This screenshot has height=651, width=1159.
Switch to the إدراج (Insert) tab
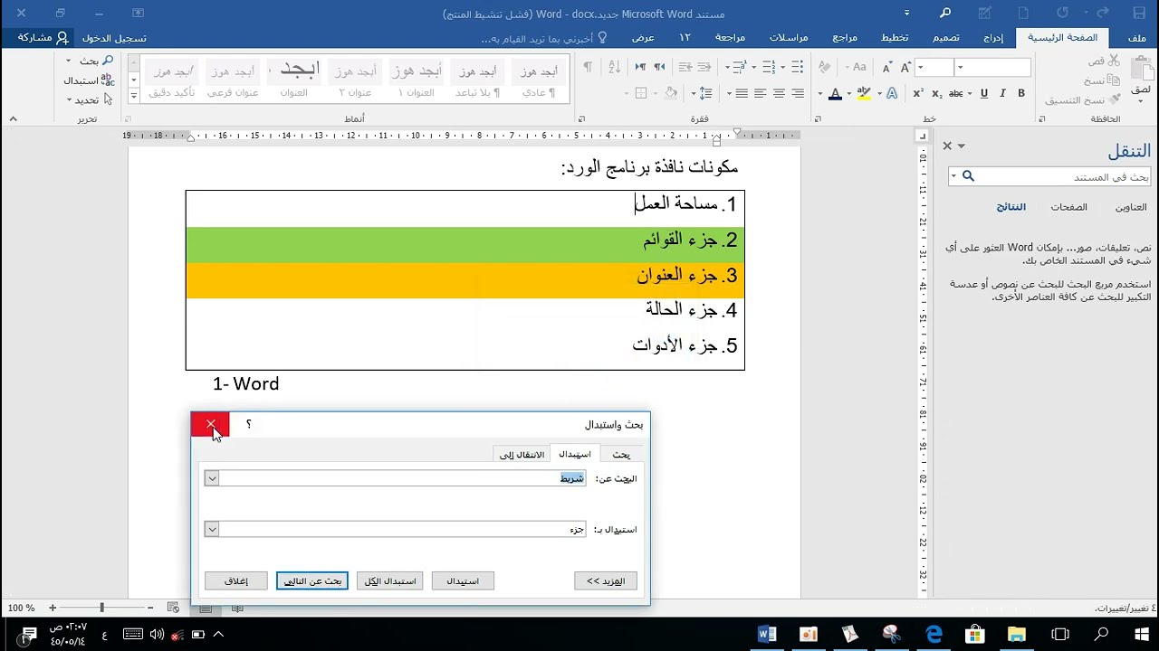(x=993, y=38)
